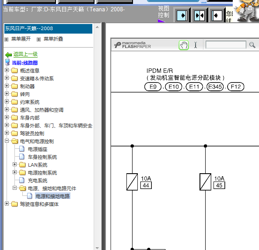Click 菜单展开 to expand all menus
Image resolution: width=259 pixels, height=250 pixels.
coord(21,39)
